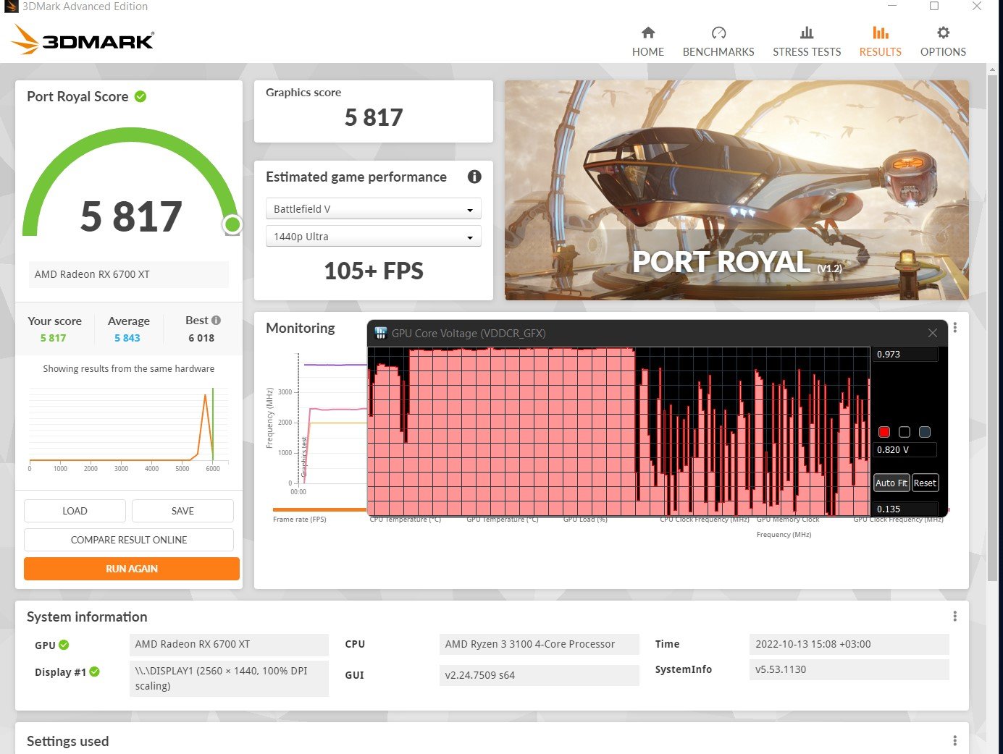Click the Frame rate (FPS) legend label
Viewport: 1003px width, 754px height.
tap(300, 520)
